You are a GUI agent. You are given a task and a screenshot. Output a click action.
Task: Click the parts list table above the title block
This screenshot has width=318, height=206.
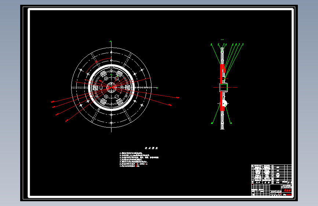pos(271,174)
